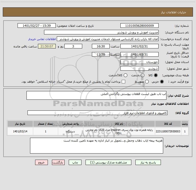Image resolution: width=196 pixels, height=190 pixels.
Task: Click the general description field لپ تاپ
Action: pos(96,95)
